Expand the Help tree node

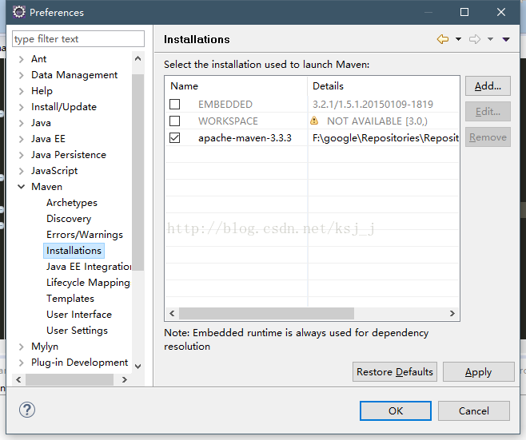pos(21,91)
